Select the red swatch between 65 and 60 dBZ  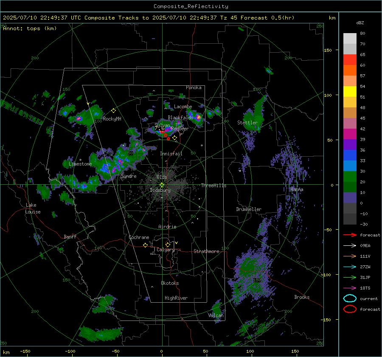click(x=350, y=60)
